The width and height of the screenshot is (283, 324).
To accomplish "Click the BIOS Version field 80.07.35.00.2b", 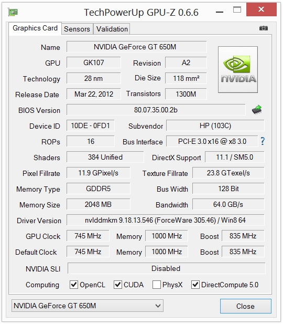I will pos(156,110).
